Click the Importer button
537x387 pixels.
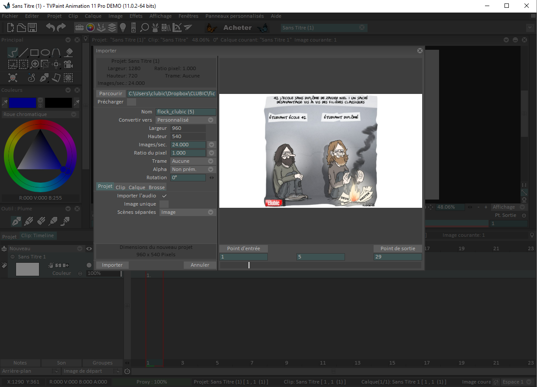pyautogui.click(x=112, y=265)
